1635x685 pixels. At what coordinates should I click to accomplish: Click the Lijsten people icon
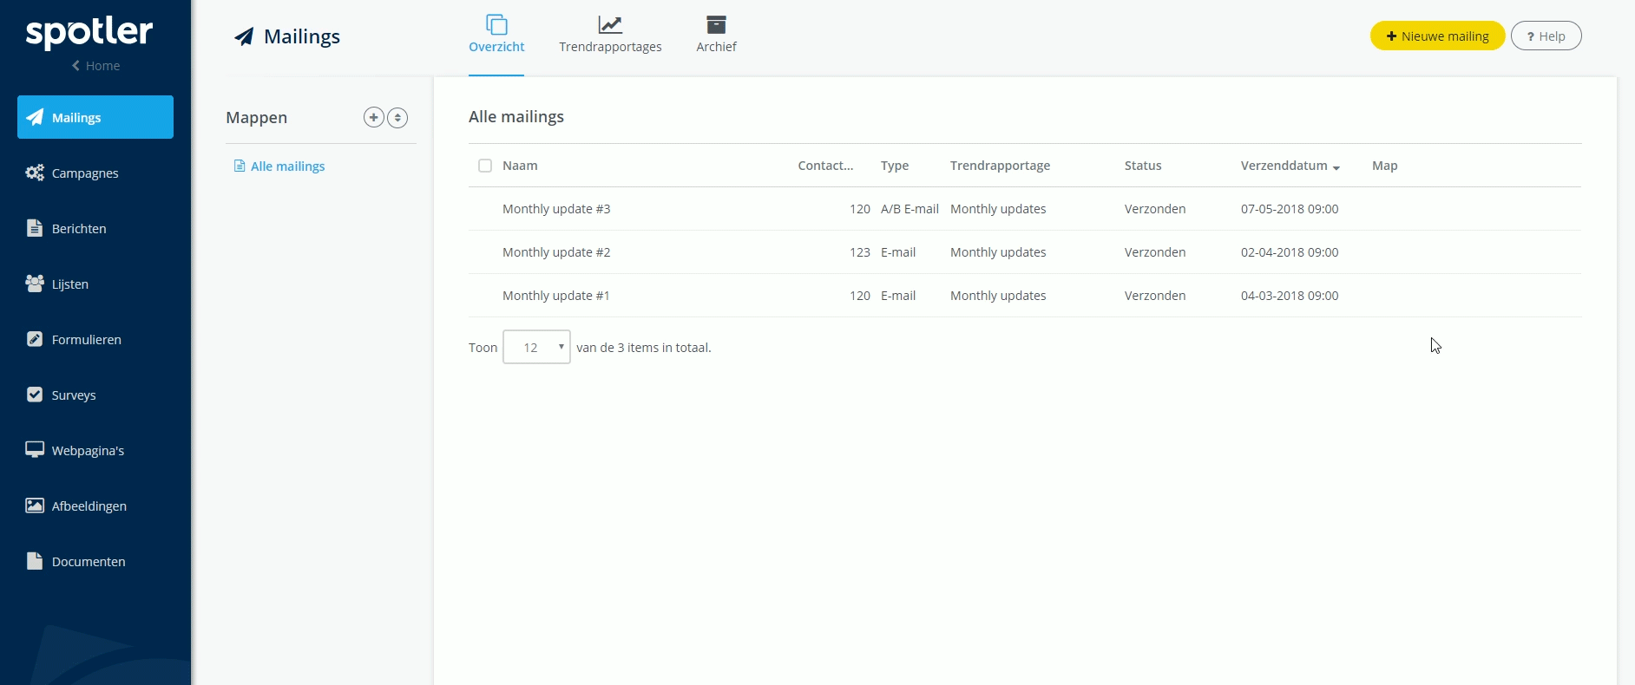[x=35, y=284]
